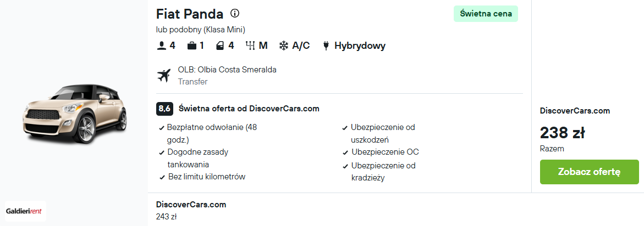The height and width of the screenshot is (226, 644).
Task: Click the Galdierirent supplier logo
Action: coord(25,211)
